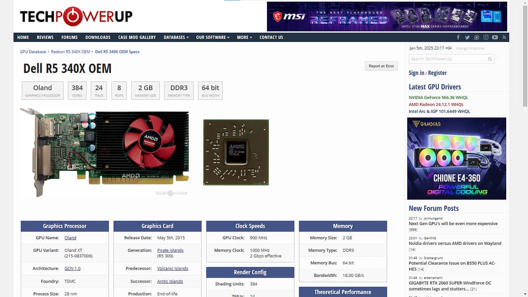Image resolution: width=528 pixels, height=297 pixels.
Task: Open the Our Software dropdown
Action: pyautogui.click(x=212, y=37)
